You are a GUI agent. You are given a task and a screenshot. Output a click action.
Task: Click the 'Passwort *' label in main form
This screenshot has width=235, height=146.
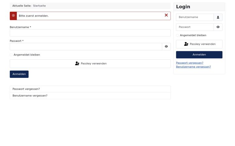coord(17,41)
